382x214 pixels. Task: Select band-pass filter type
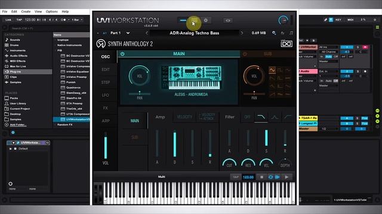275,117
